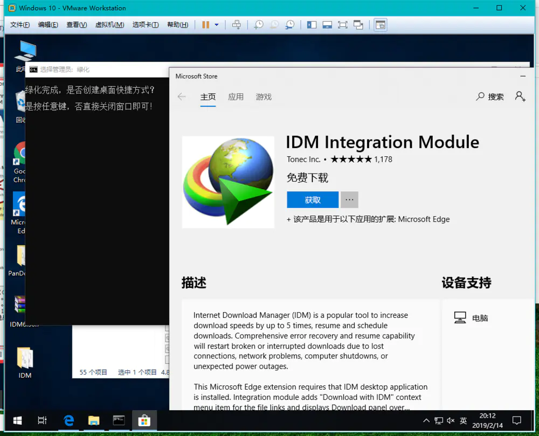Viewport: 539px width, 436px height.
Task: Open the user profile in Microsoft Store
Action: (519, 96)
